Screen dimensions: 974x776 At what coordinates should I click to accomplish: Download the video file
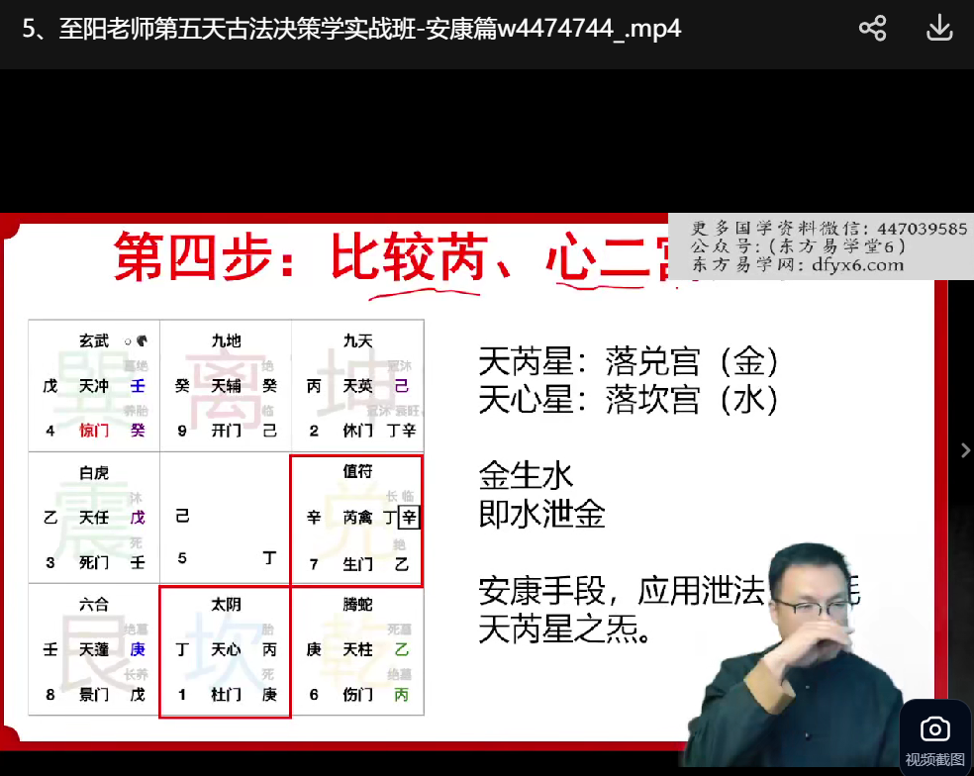click(x=938, y=28)
